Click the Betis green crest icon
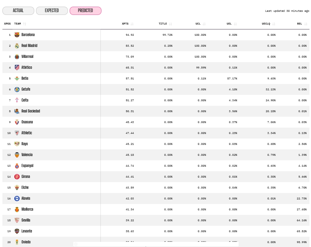The image size is (311, 247). (17, 78)
